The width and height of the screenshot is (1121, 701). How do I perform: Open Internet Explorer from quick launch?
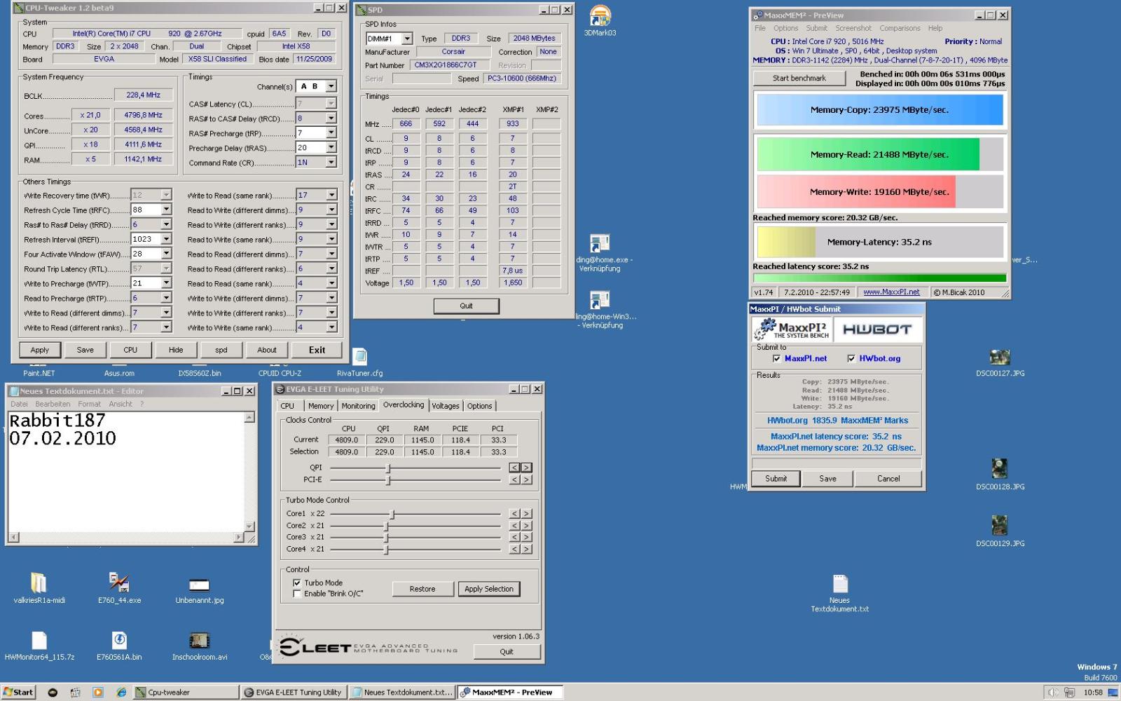pyautogui.click(x=121, y=692)
